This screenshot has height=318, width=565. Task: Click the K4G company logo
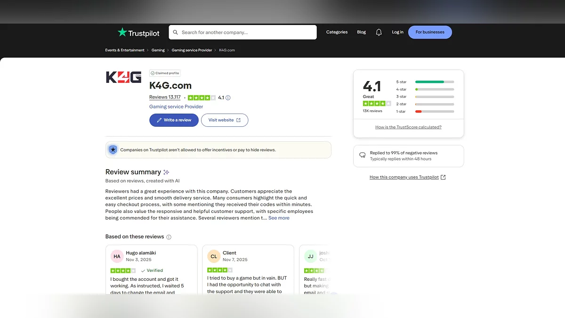coord(123,77)
